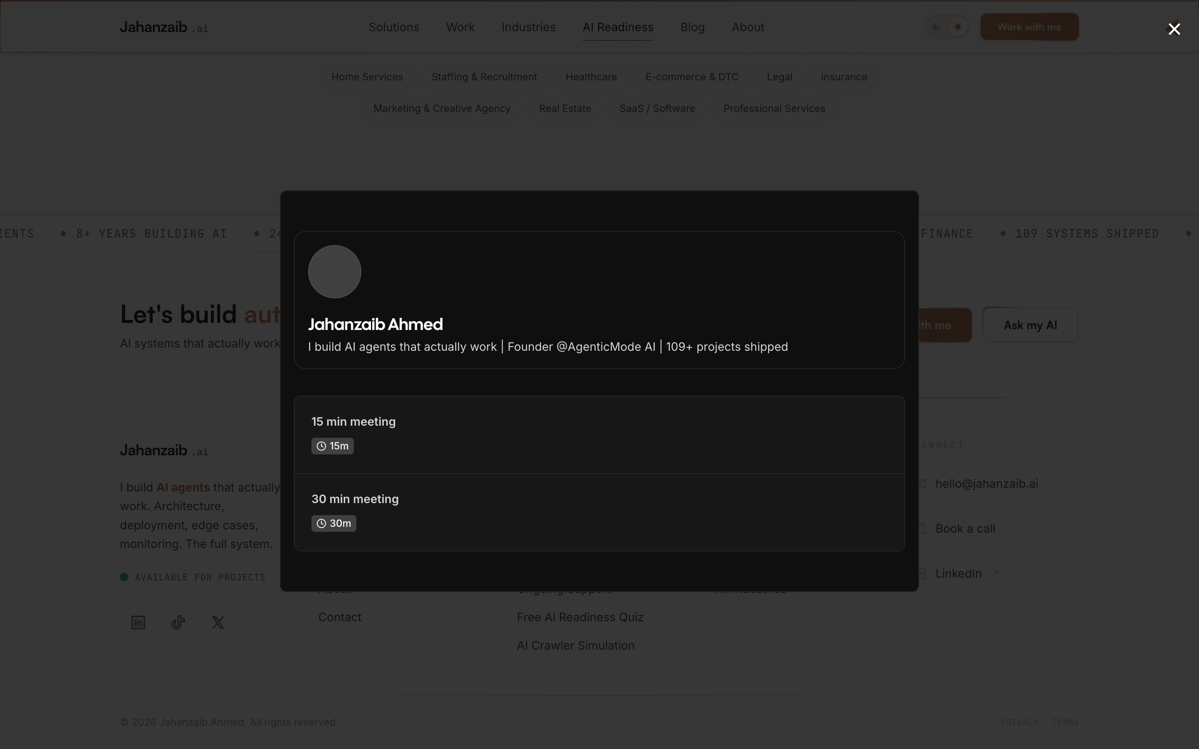Open the Free AI Readiness Quiz link
This screenshot has width=1199, height=749.
580,617
